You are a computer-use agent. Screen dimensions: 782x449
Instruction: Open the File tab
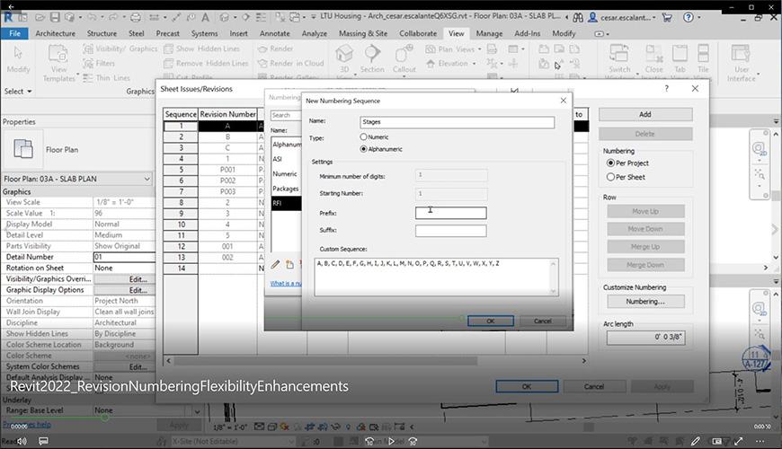[14, 33]
